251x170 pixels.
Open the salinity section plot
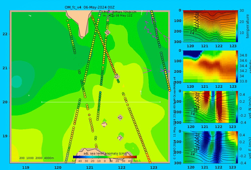click(x=209, y=66)
